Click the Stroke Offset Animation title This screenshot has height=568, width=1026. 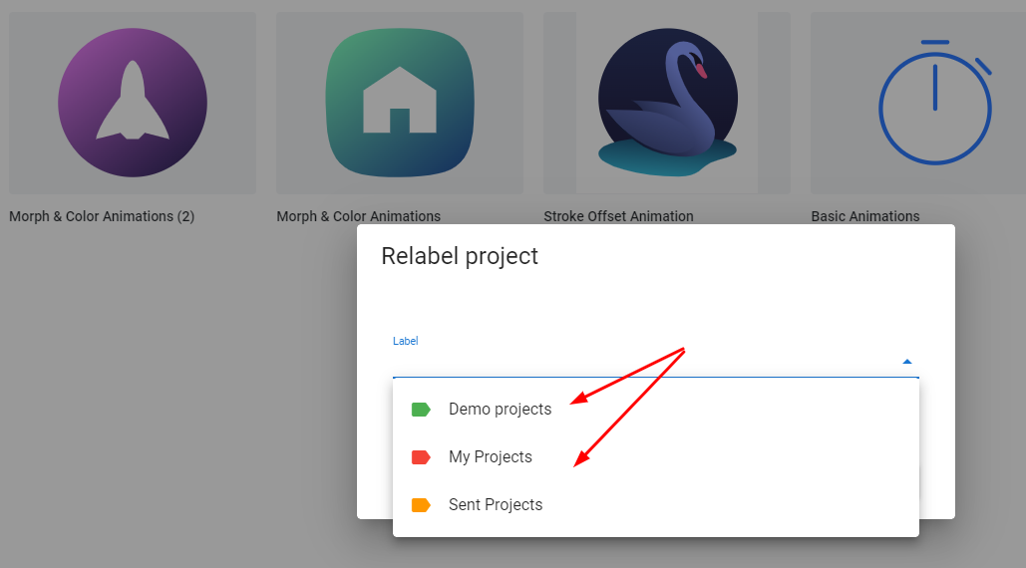[618, 216]
